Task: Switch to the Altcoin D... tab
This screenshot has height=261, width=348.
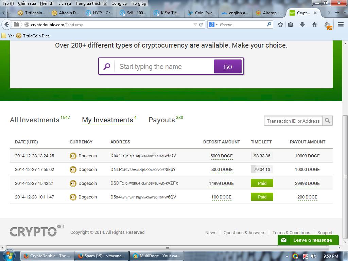Action: pyautogui.click(x=66, y=13)
